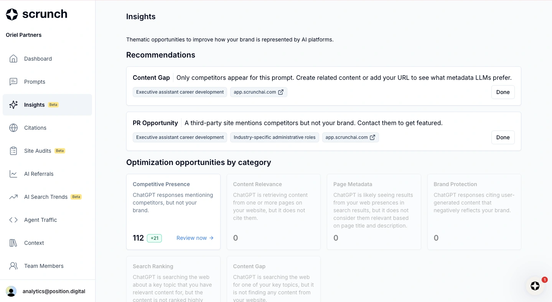Open app.scrunchai.com link in PR Opportunity row

tap(350, 137)
